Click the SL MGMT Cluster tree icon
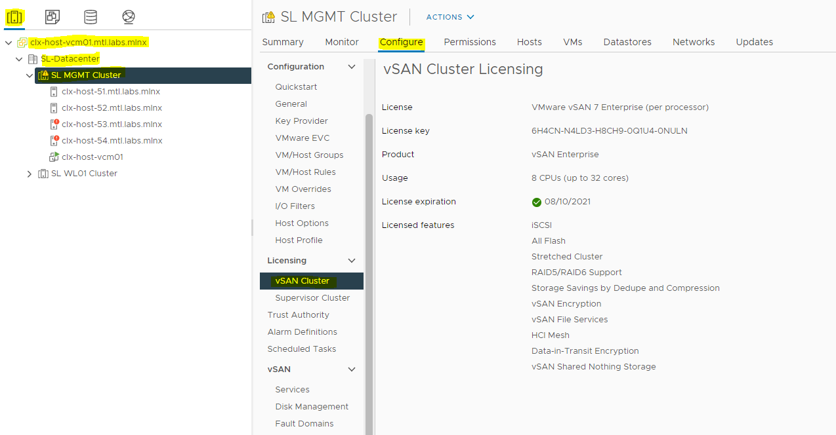Image resolution: width=836 pixels, height=435 pixels. [x=43, y=75]
